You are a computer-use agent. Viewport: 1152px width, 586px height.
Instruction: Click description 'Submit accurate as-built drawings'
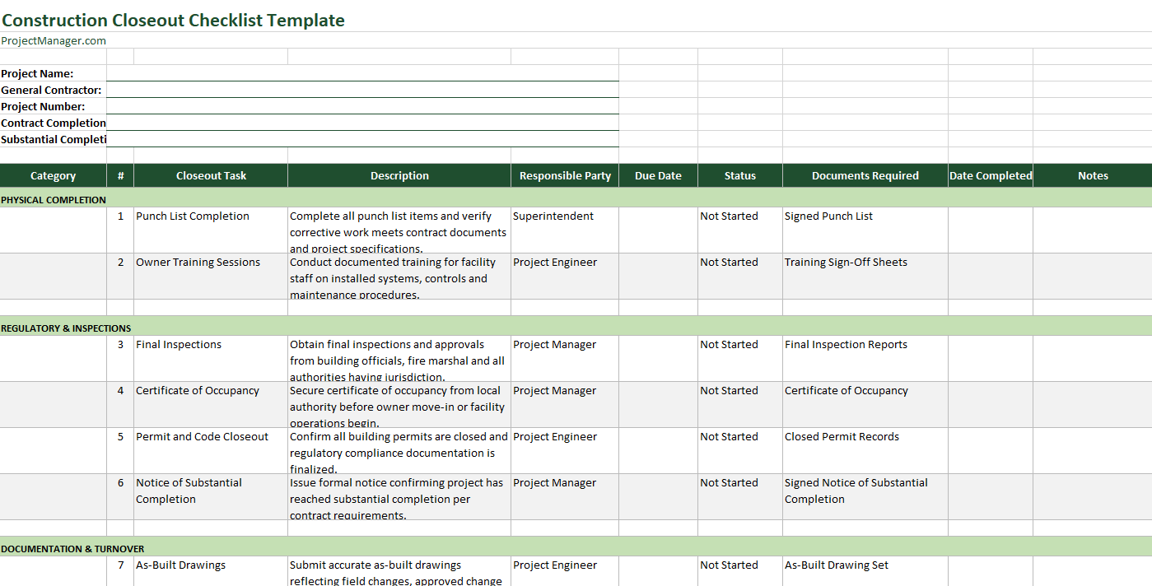(x=399, y=571)
